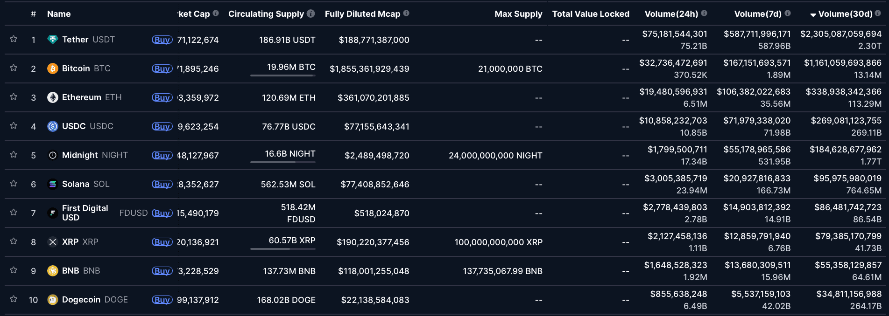Sort by Total Value Locked column header
The height and width of the screenshot is (316, 889).
point(591,14)
